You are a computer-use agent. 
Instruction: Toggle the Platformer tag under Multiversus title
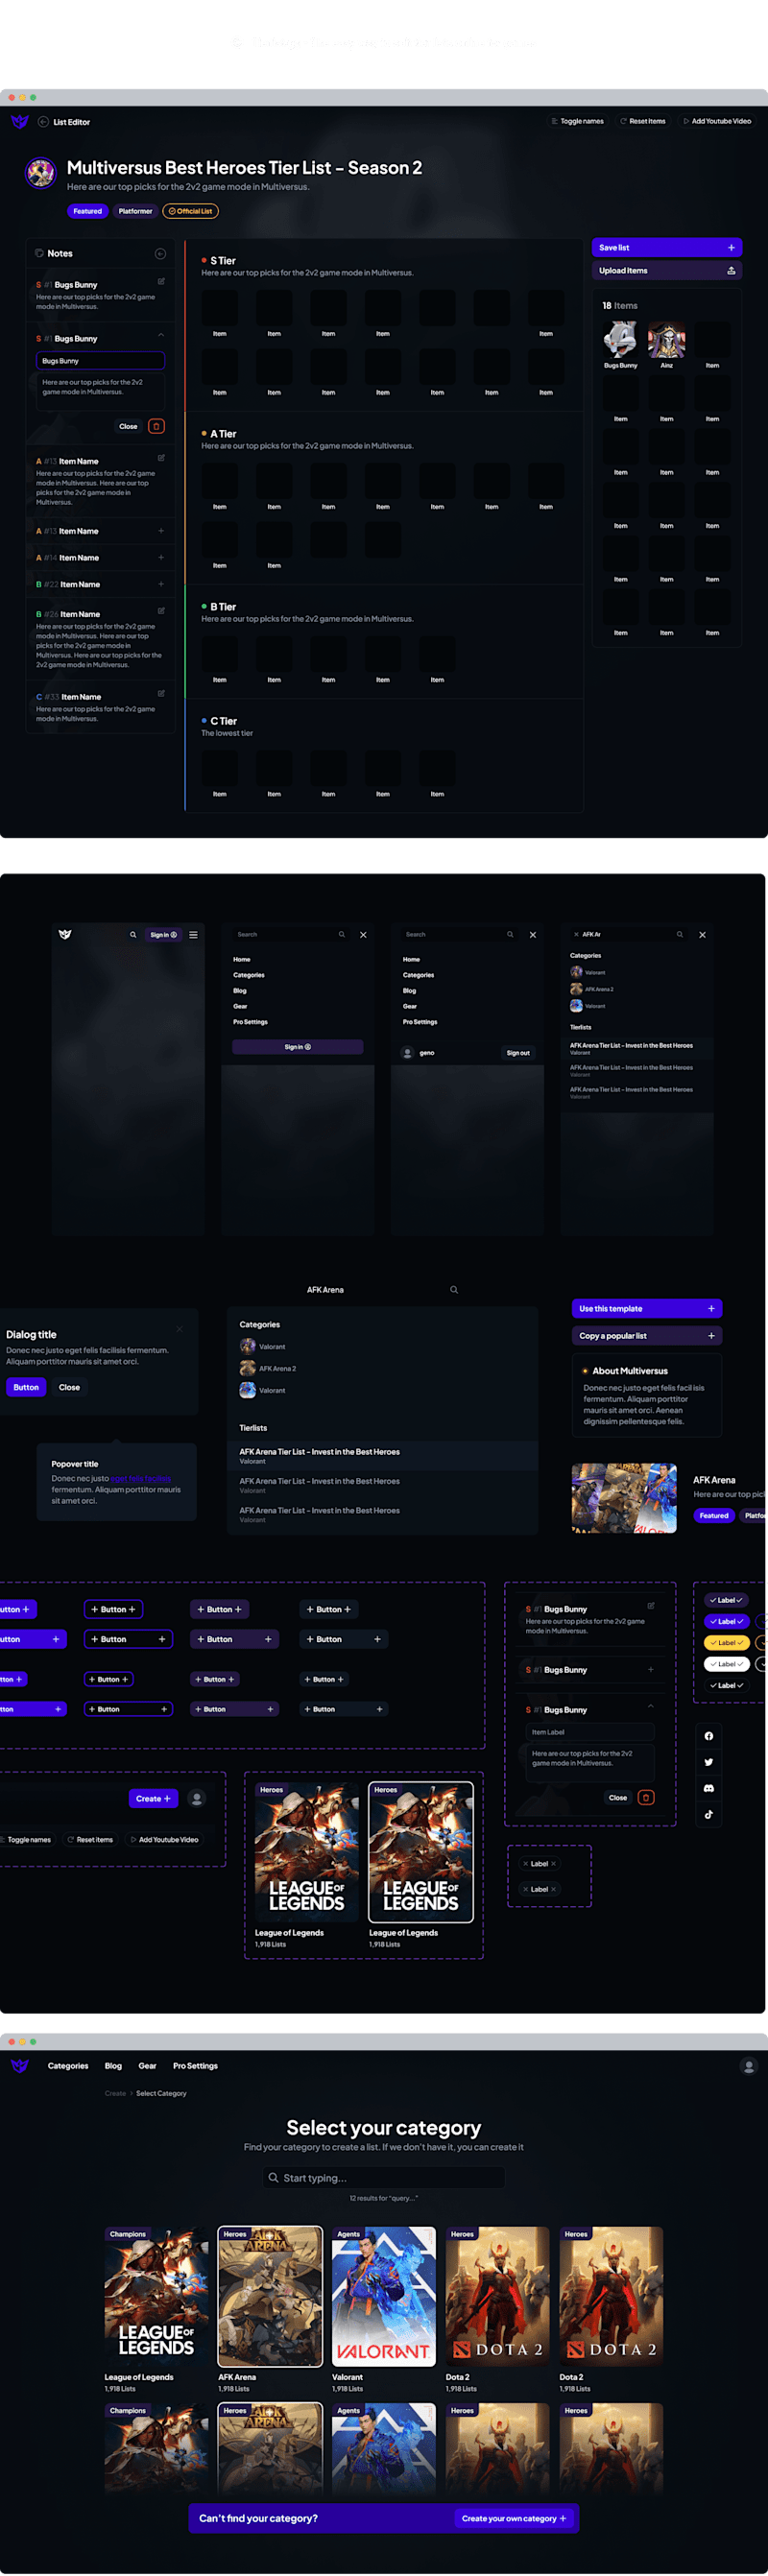[135, 211]
